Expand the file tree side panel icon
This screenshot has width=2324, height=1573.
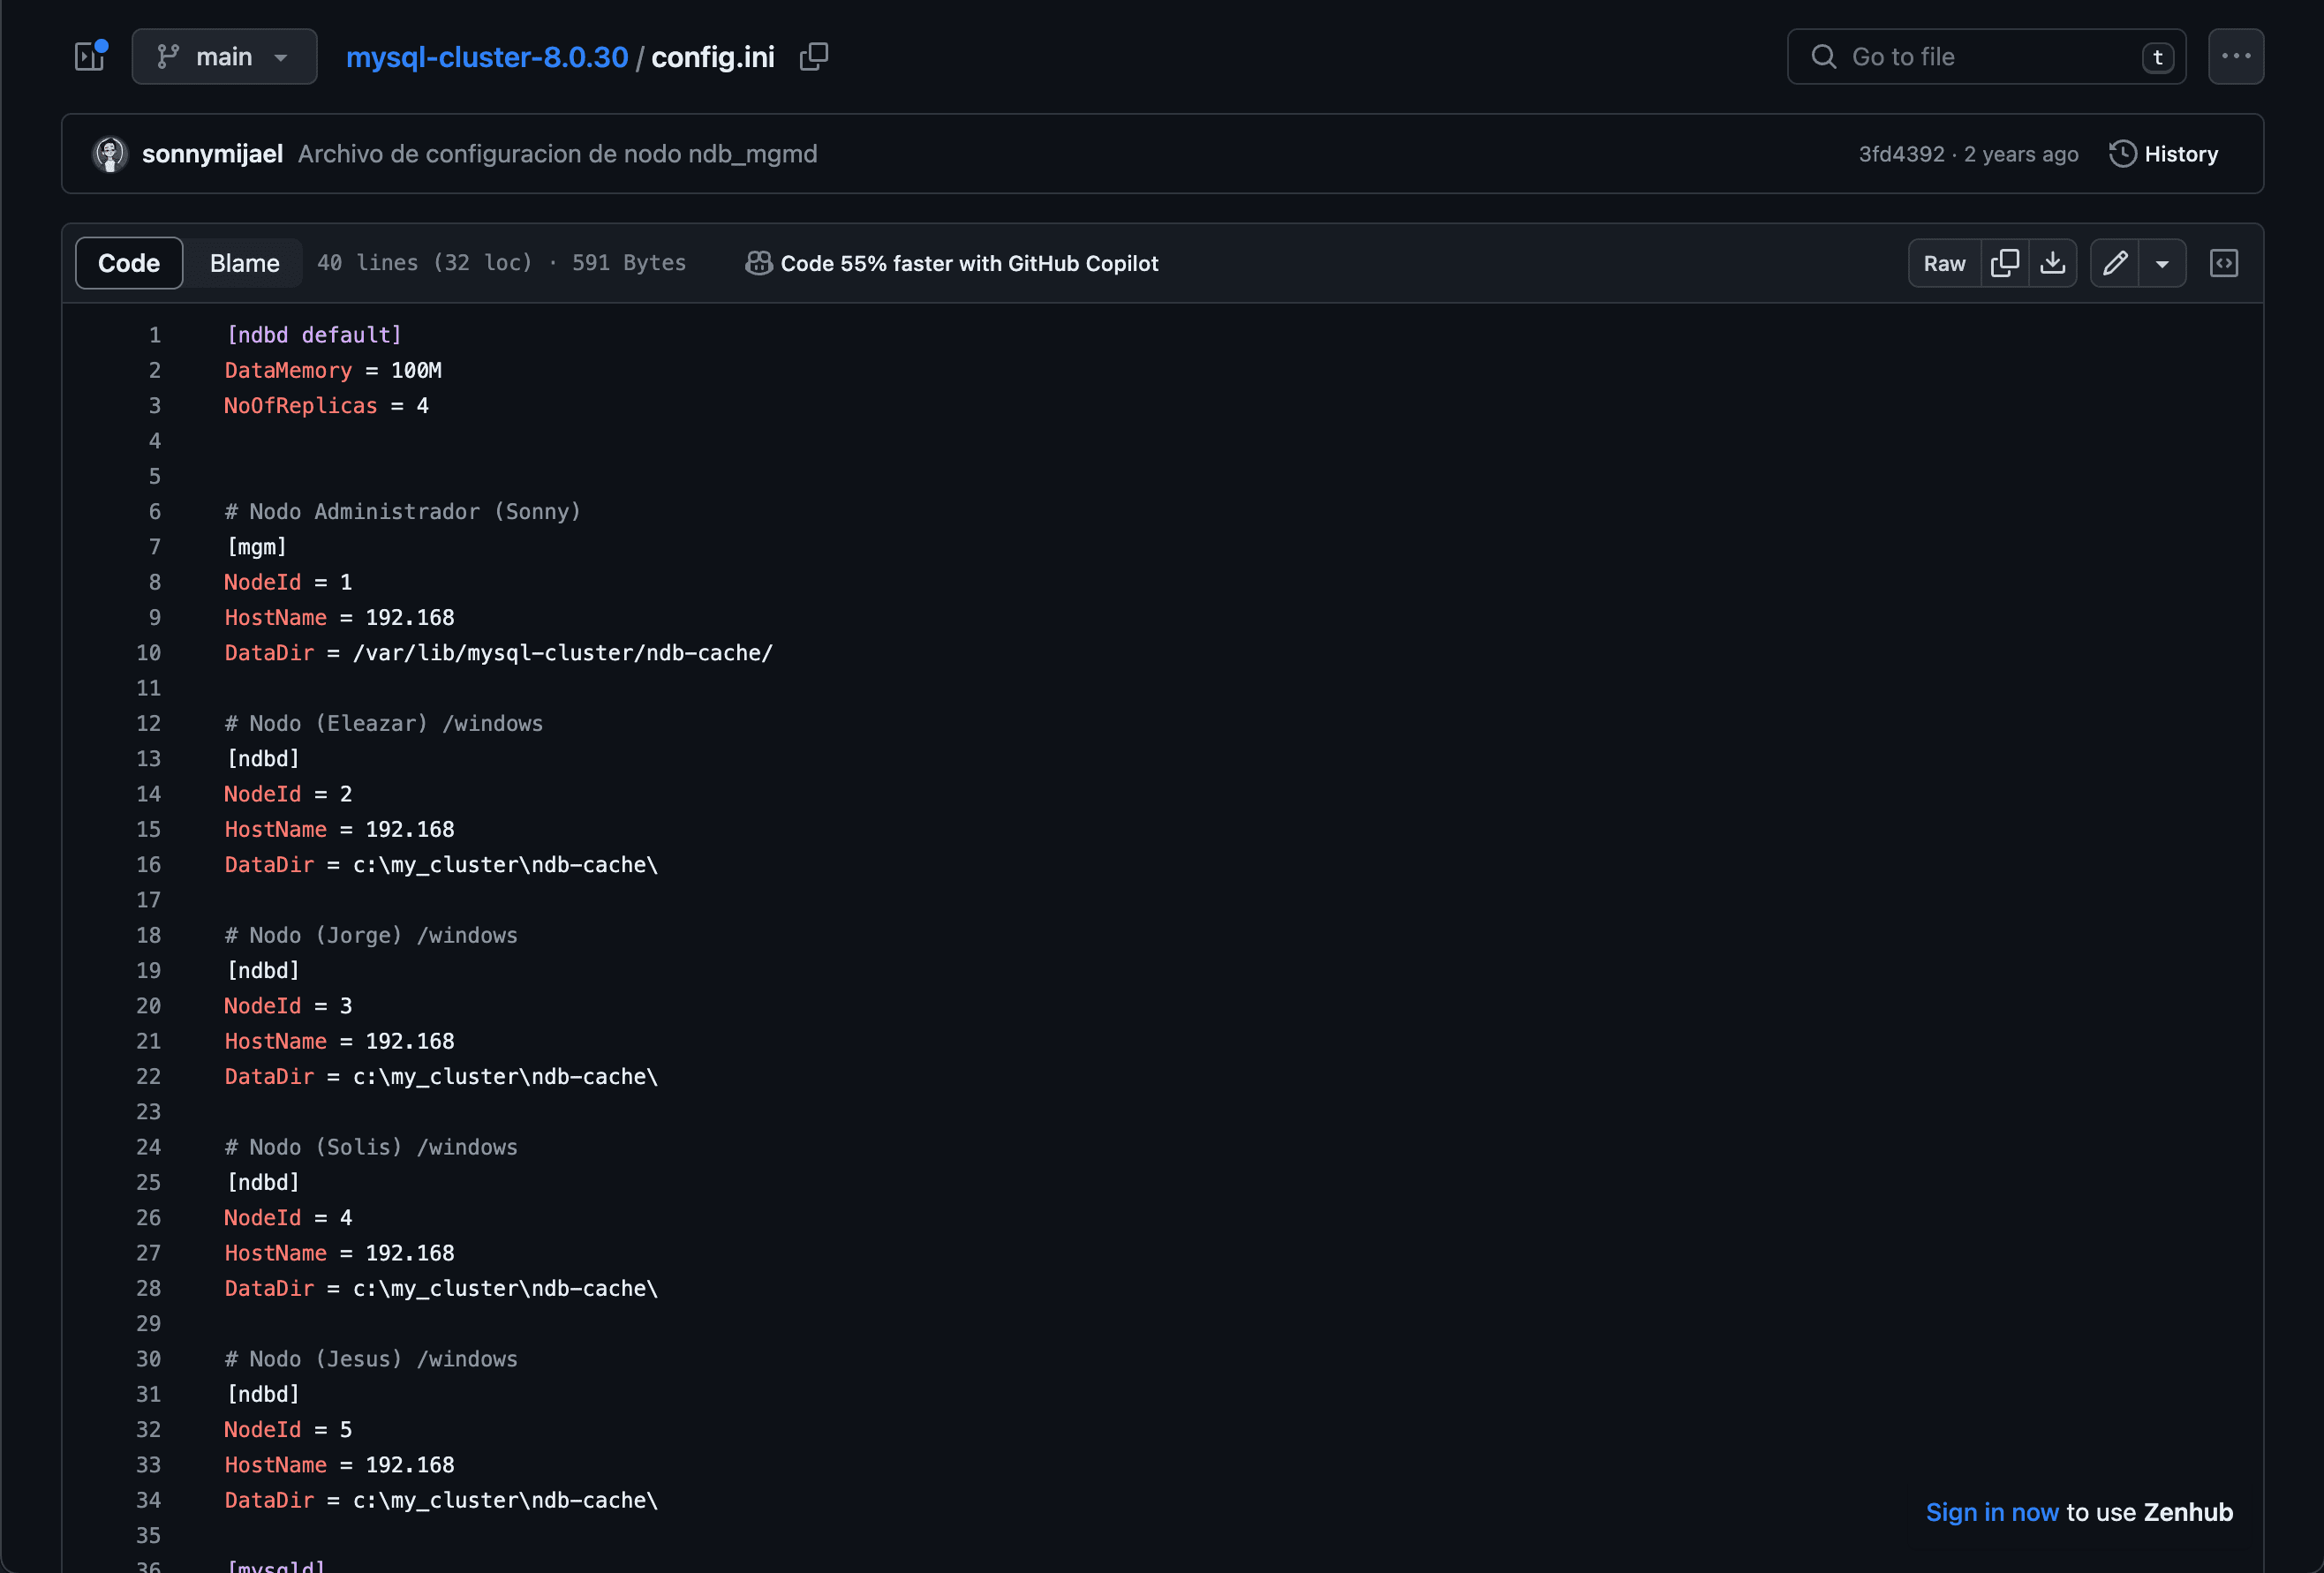90,56
